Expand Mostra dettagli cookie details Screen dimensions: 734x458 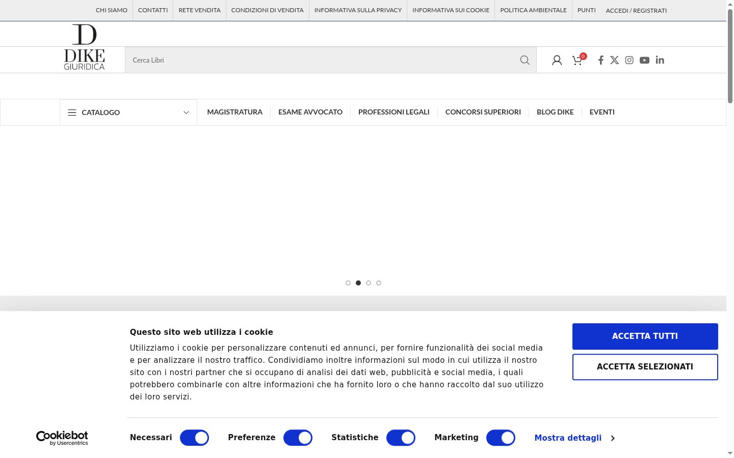[574, 438]
